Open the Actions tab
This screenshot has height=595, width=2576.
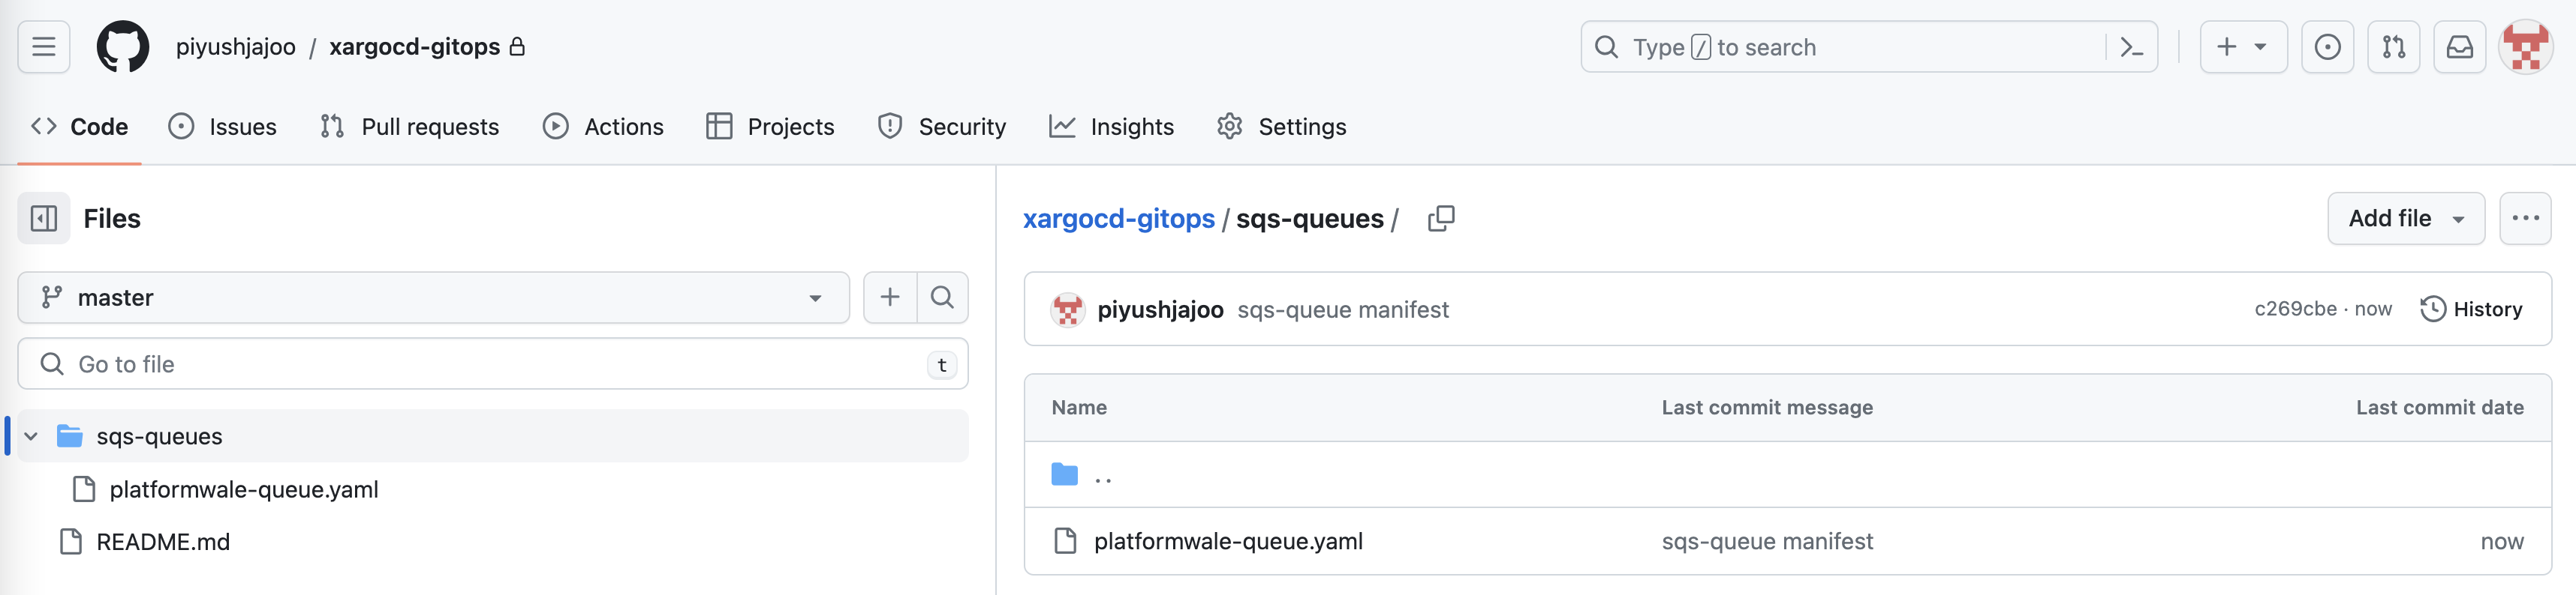coord(603,127)
